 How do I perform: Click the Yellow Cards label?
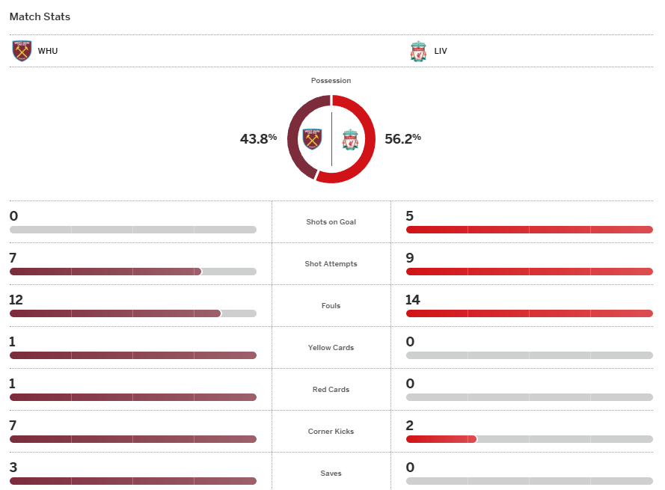click(x=331, y=348)
